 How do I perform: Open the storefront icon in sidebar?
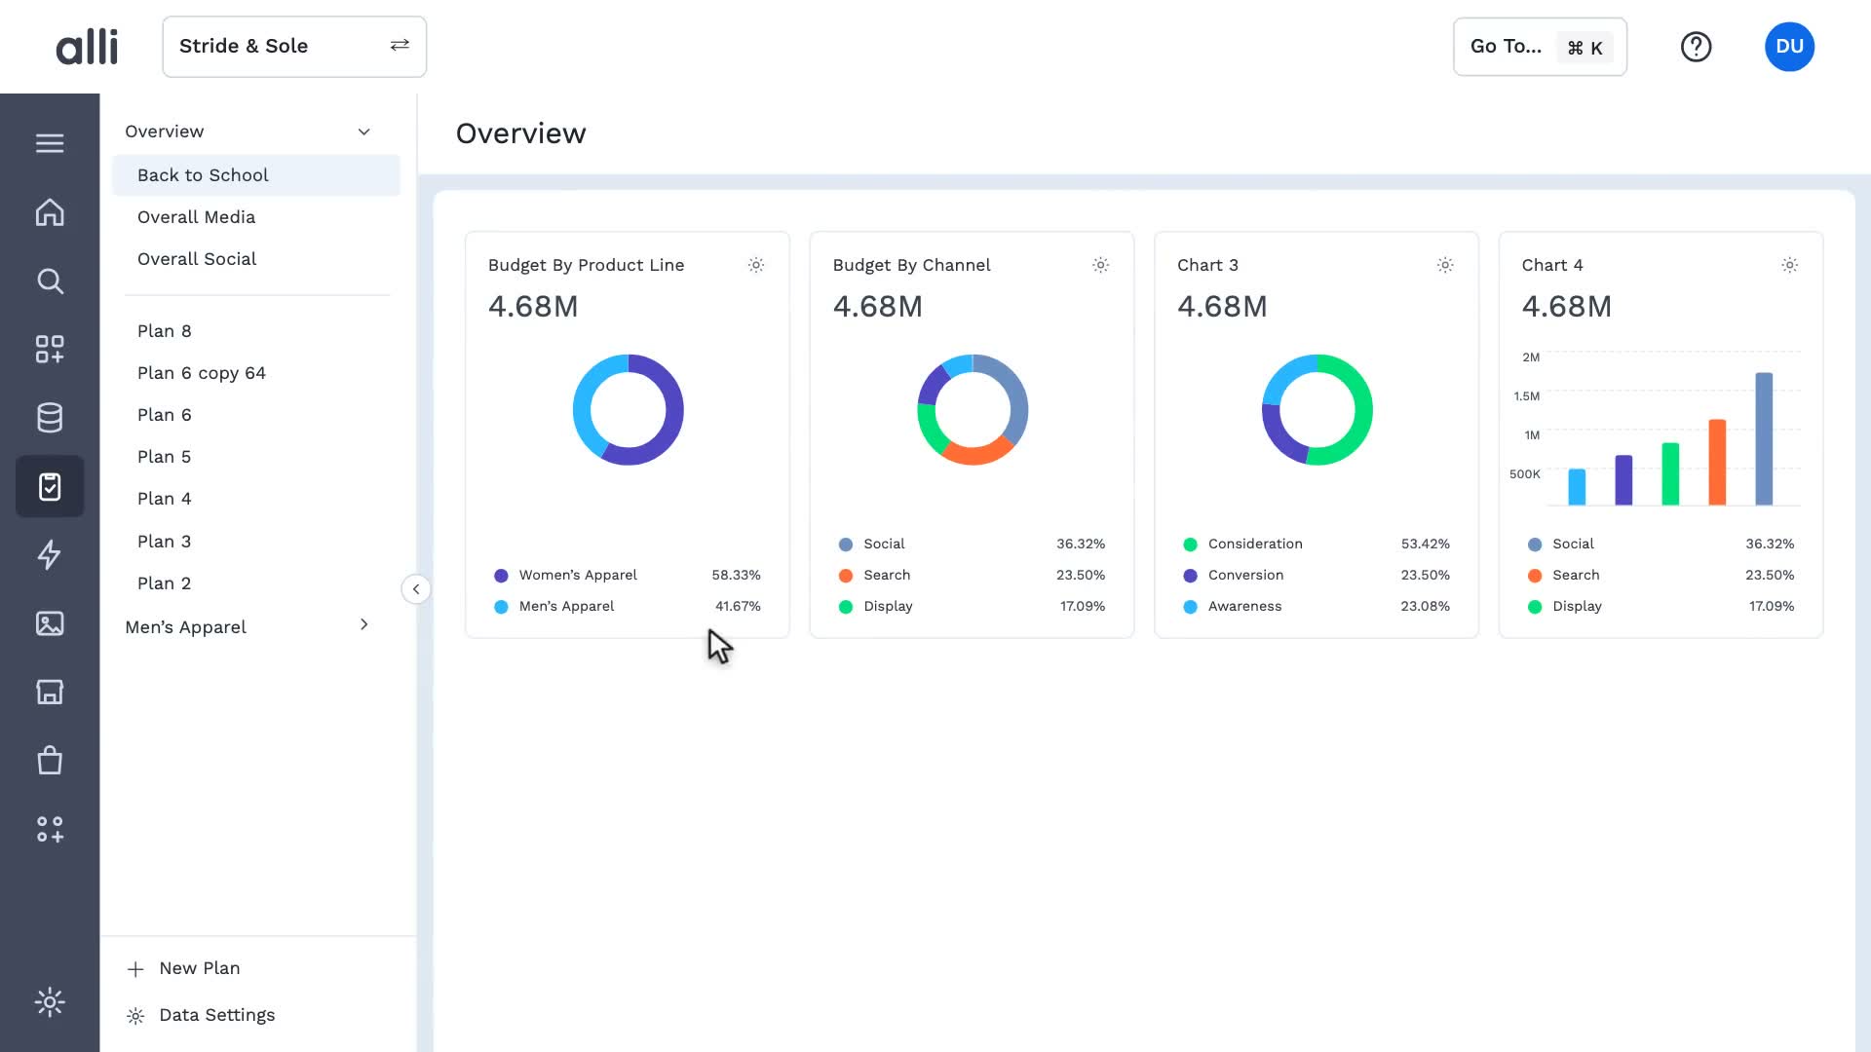point(50,692)
